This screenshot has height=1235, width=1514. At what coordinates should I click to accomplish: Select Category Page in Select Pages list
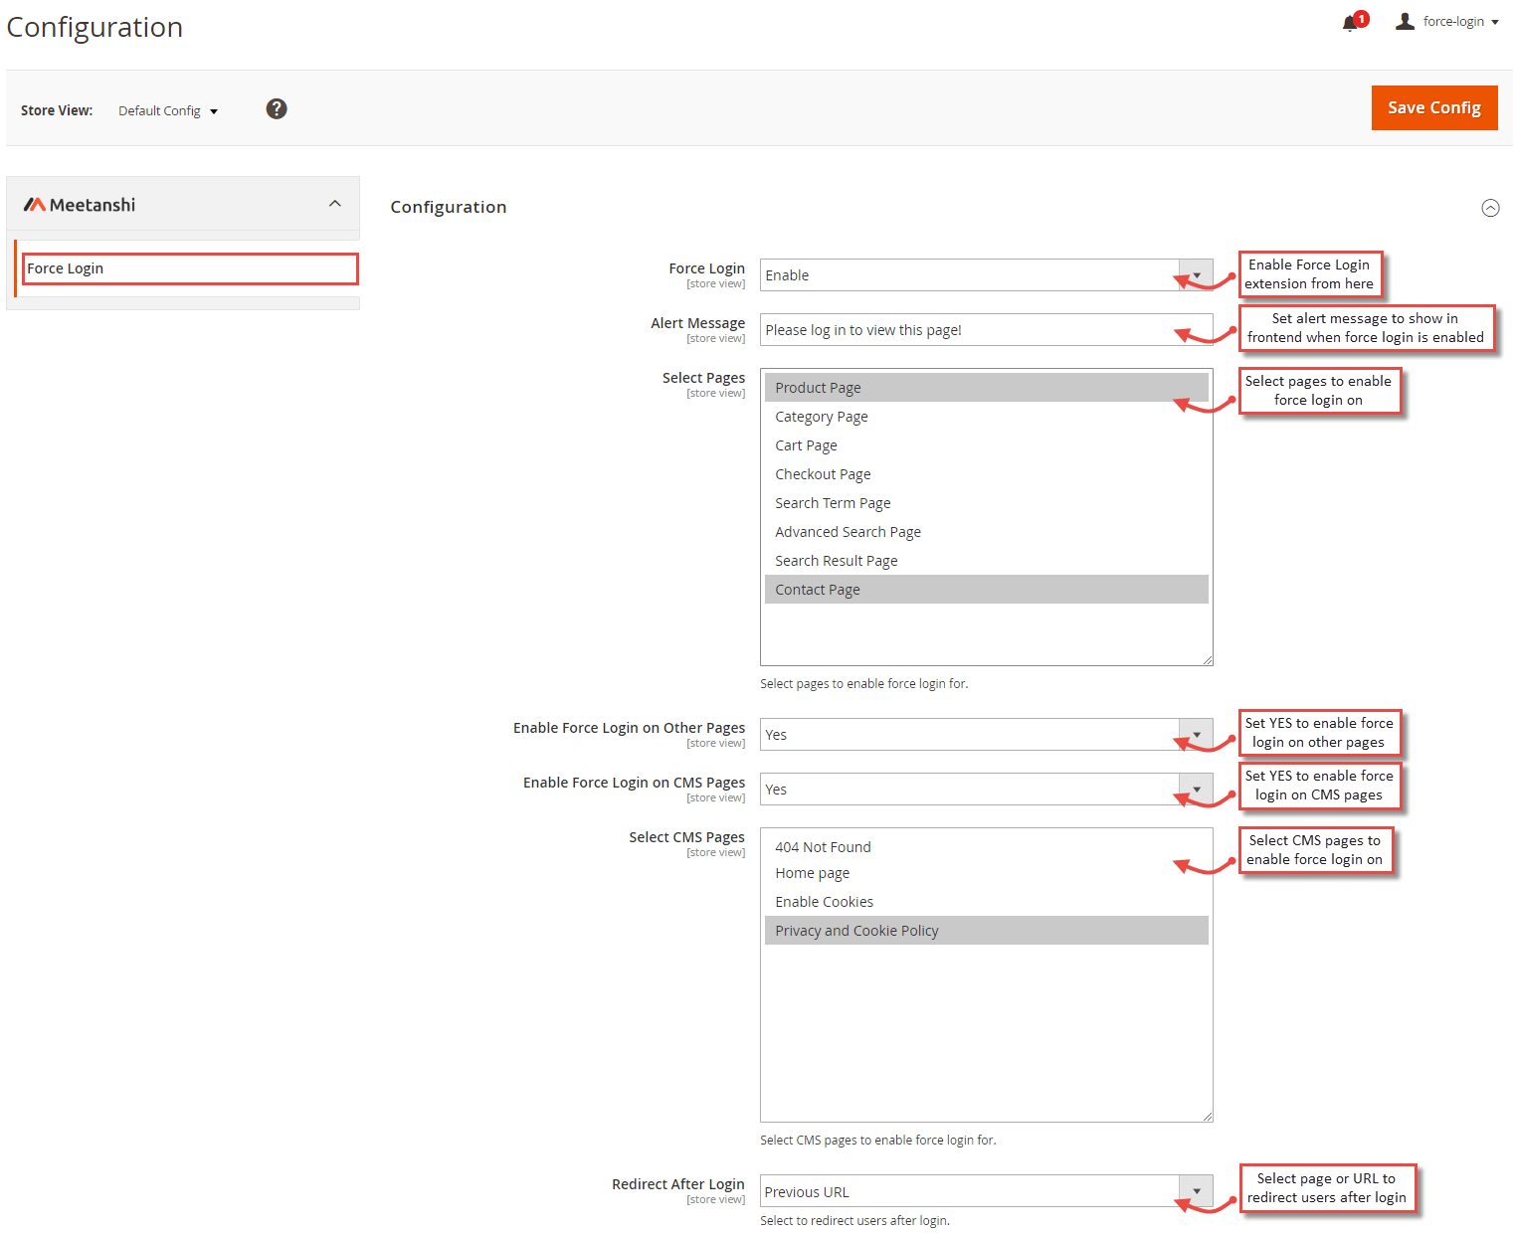click(x=822, y=416)
